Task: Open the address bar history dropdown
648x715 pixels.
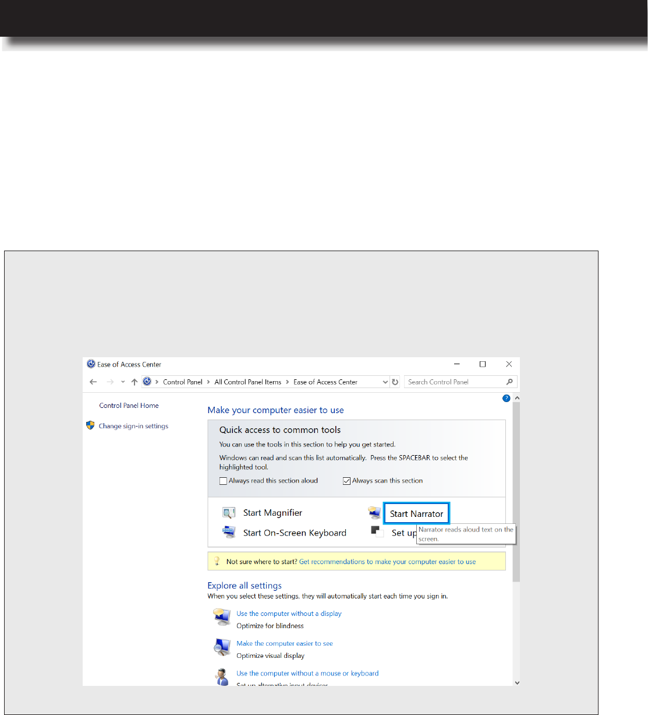Action: pos(385,382)
